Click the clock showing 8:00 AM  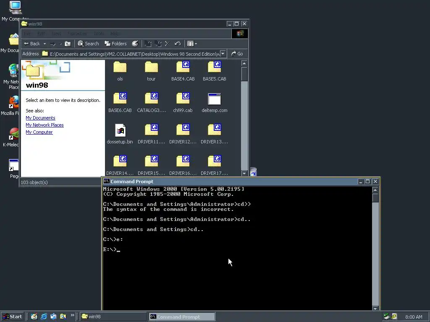[414, 317]
